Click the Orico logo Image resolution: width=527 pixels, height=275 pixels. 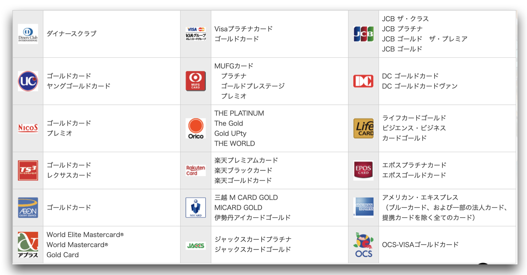196,128
